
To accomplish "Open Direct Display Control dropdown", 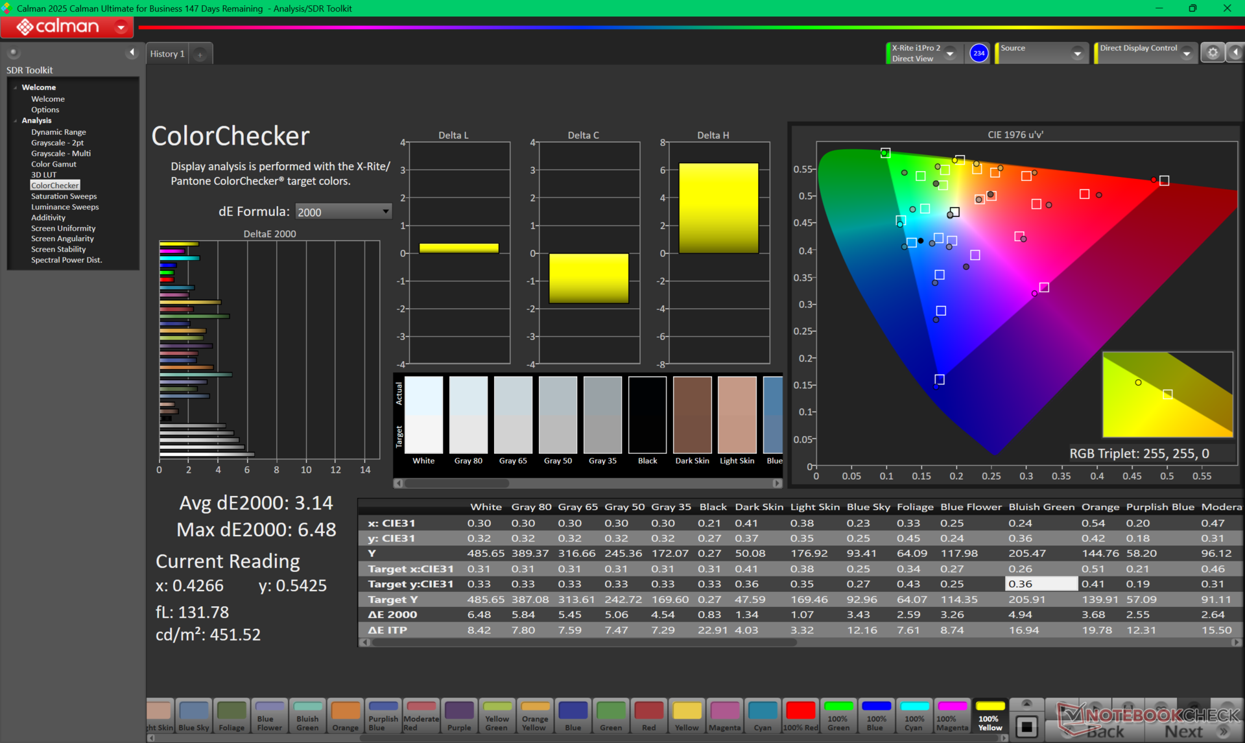I will coord(1186,54).
